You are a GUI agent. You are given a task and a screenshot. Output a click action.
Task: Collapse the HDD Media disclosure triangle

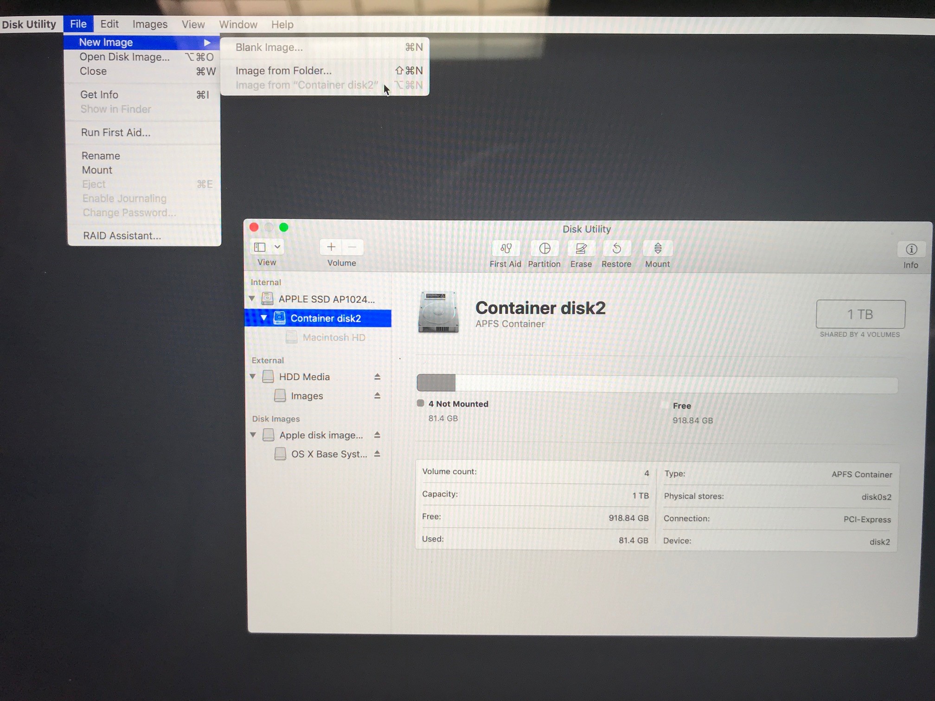pos(253,376)
